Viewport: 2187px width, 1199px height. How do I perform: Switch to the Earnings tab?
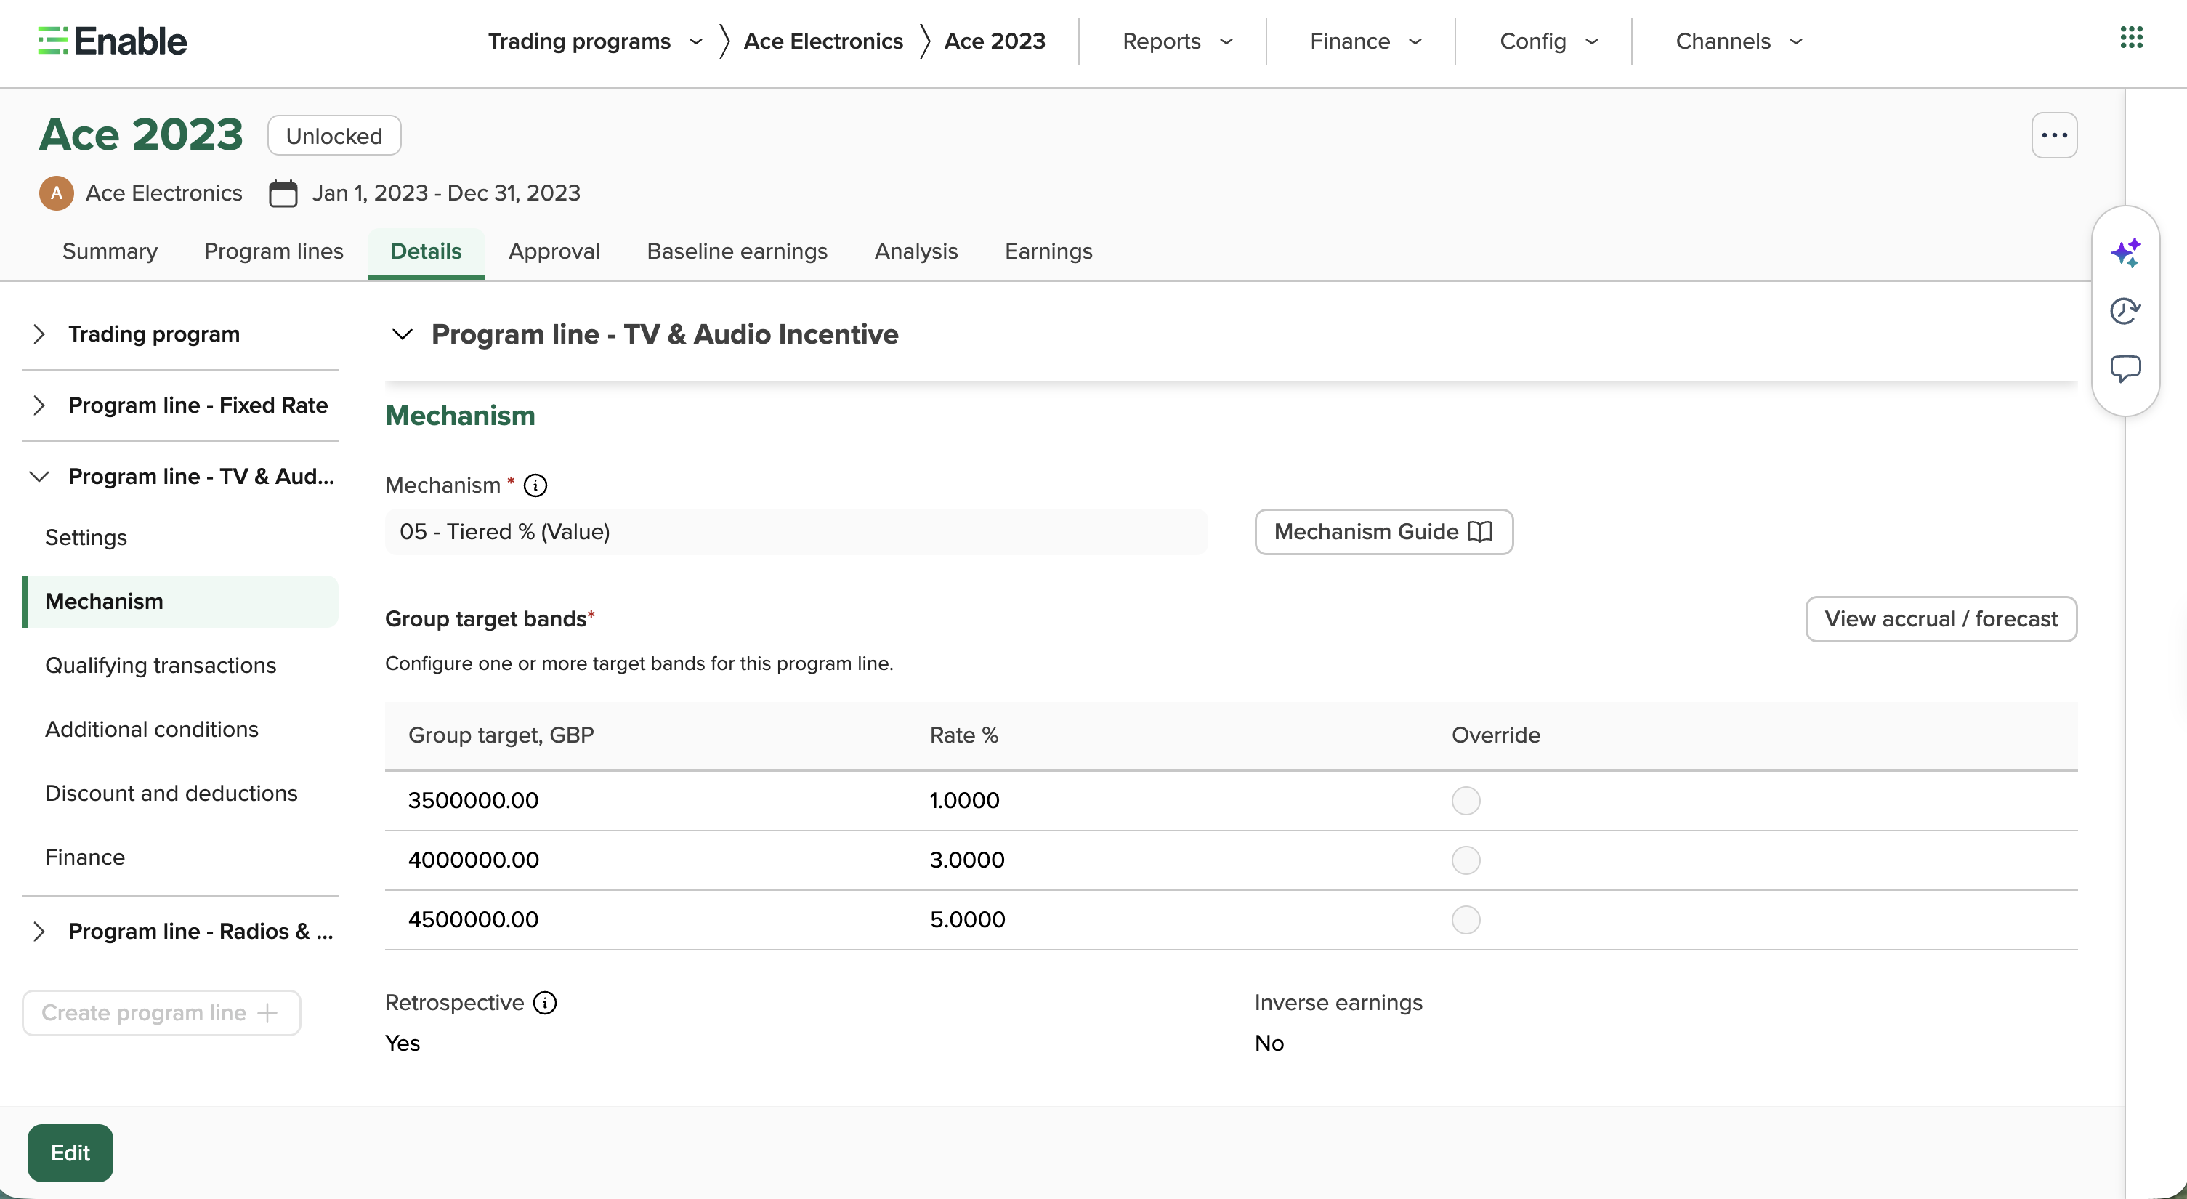pyautogui.click(x=1048, y=251)
